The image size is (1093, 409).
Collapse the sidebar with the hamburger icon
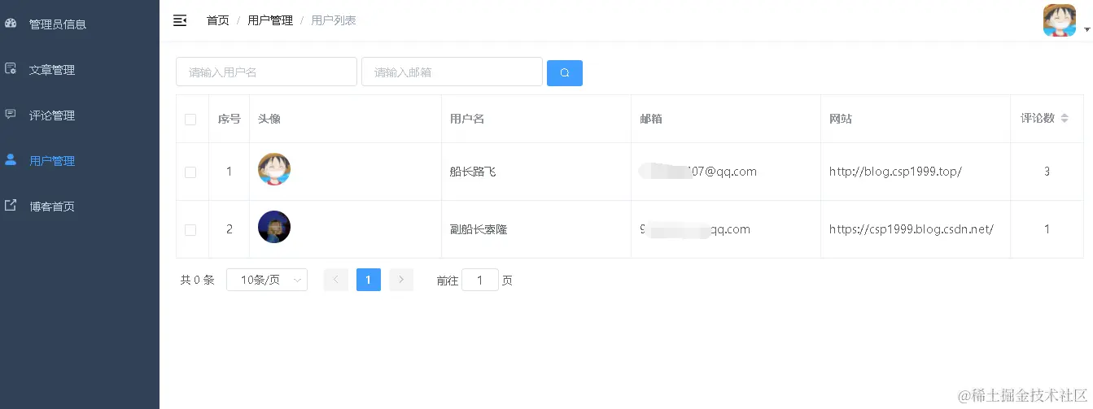pyautogui.click(x=180, y=20)
